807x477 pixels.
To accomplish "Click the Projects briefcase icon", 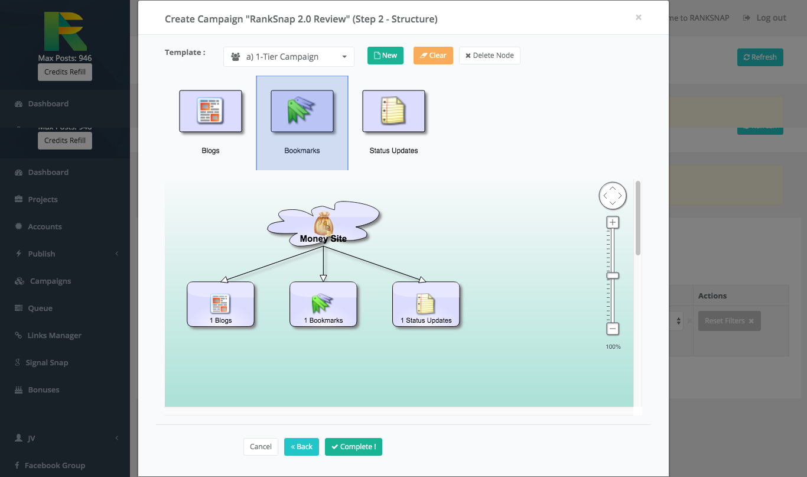I will (18, 199).
